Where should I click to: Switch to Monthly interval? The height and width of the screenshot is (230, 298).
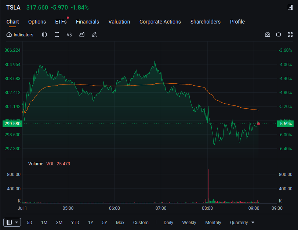[x=213, y=223]
